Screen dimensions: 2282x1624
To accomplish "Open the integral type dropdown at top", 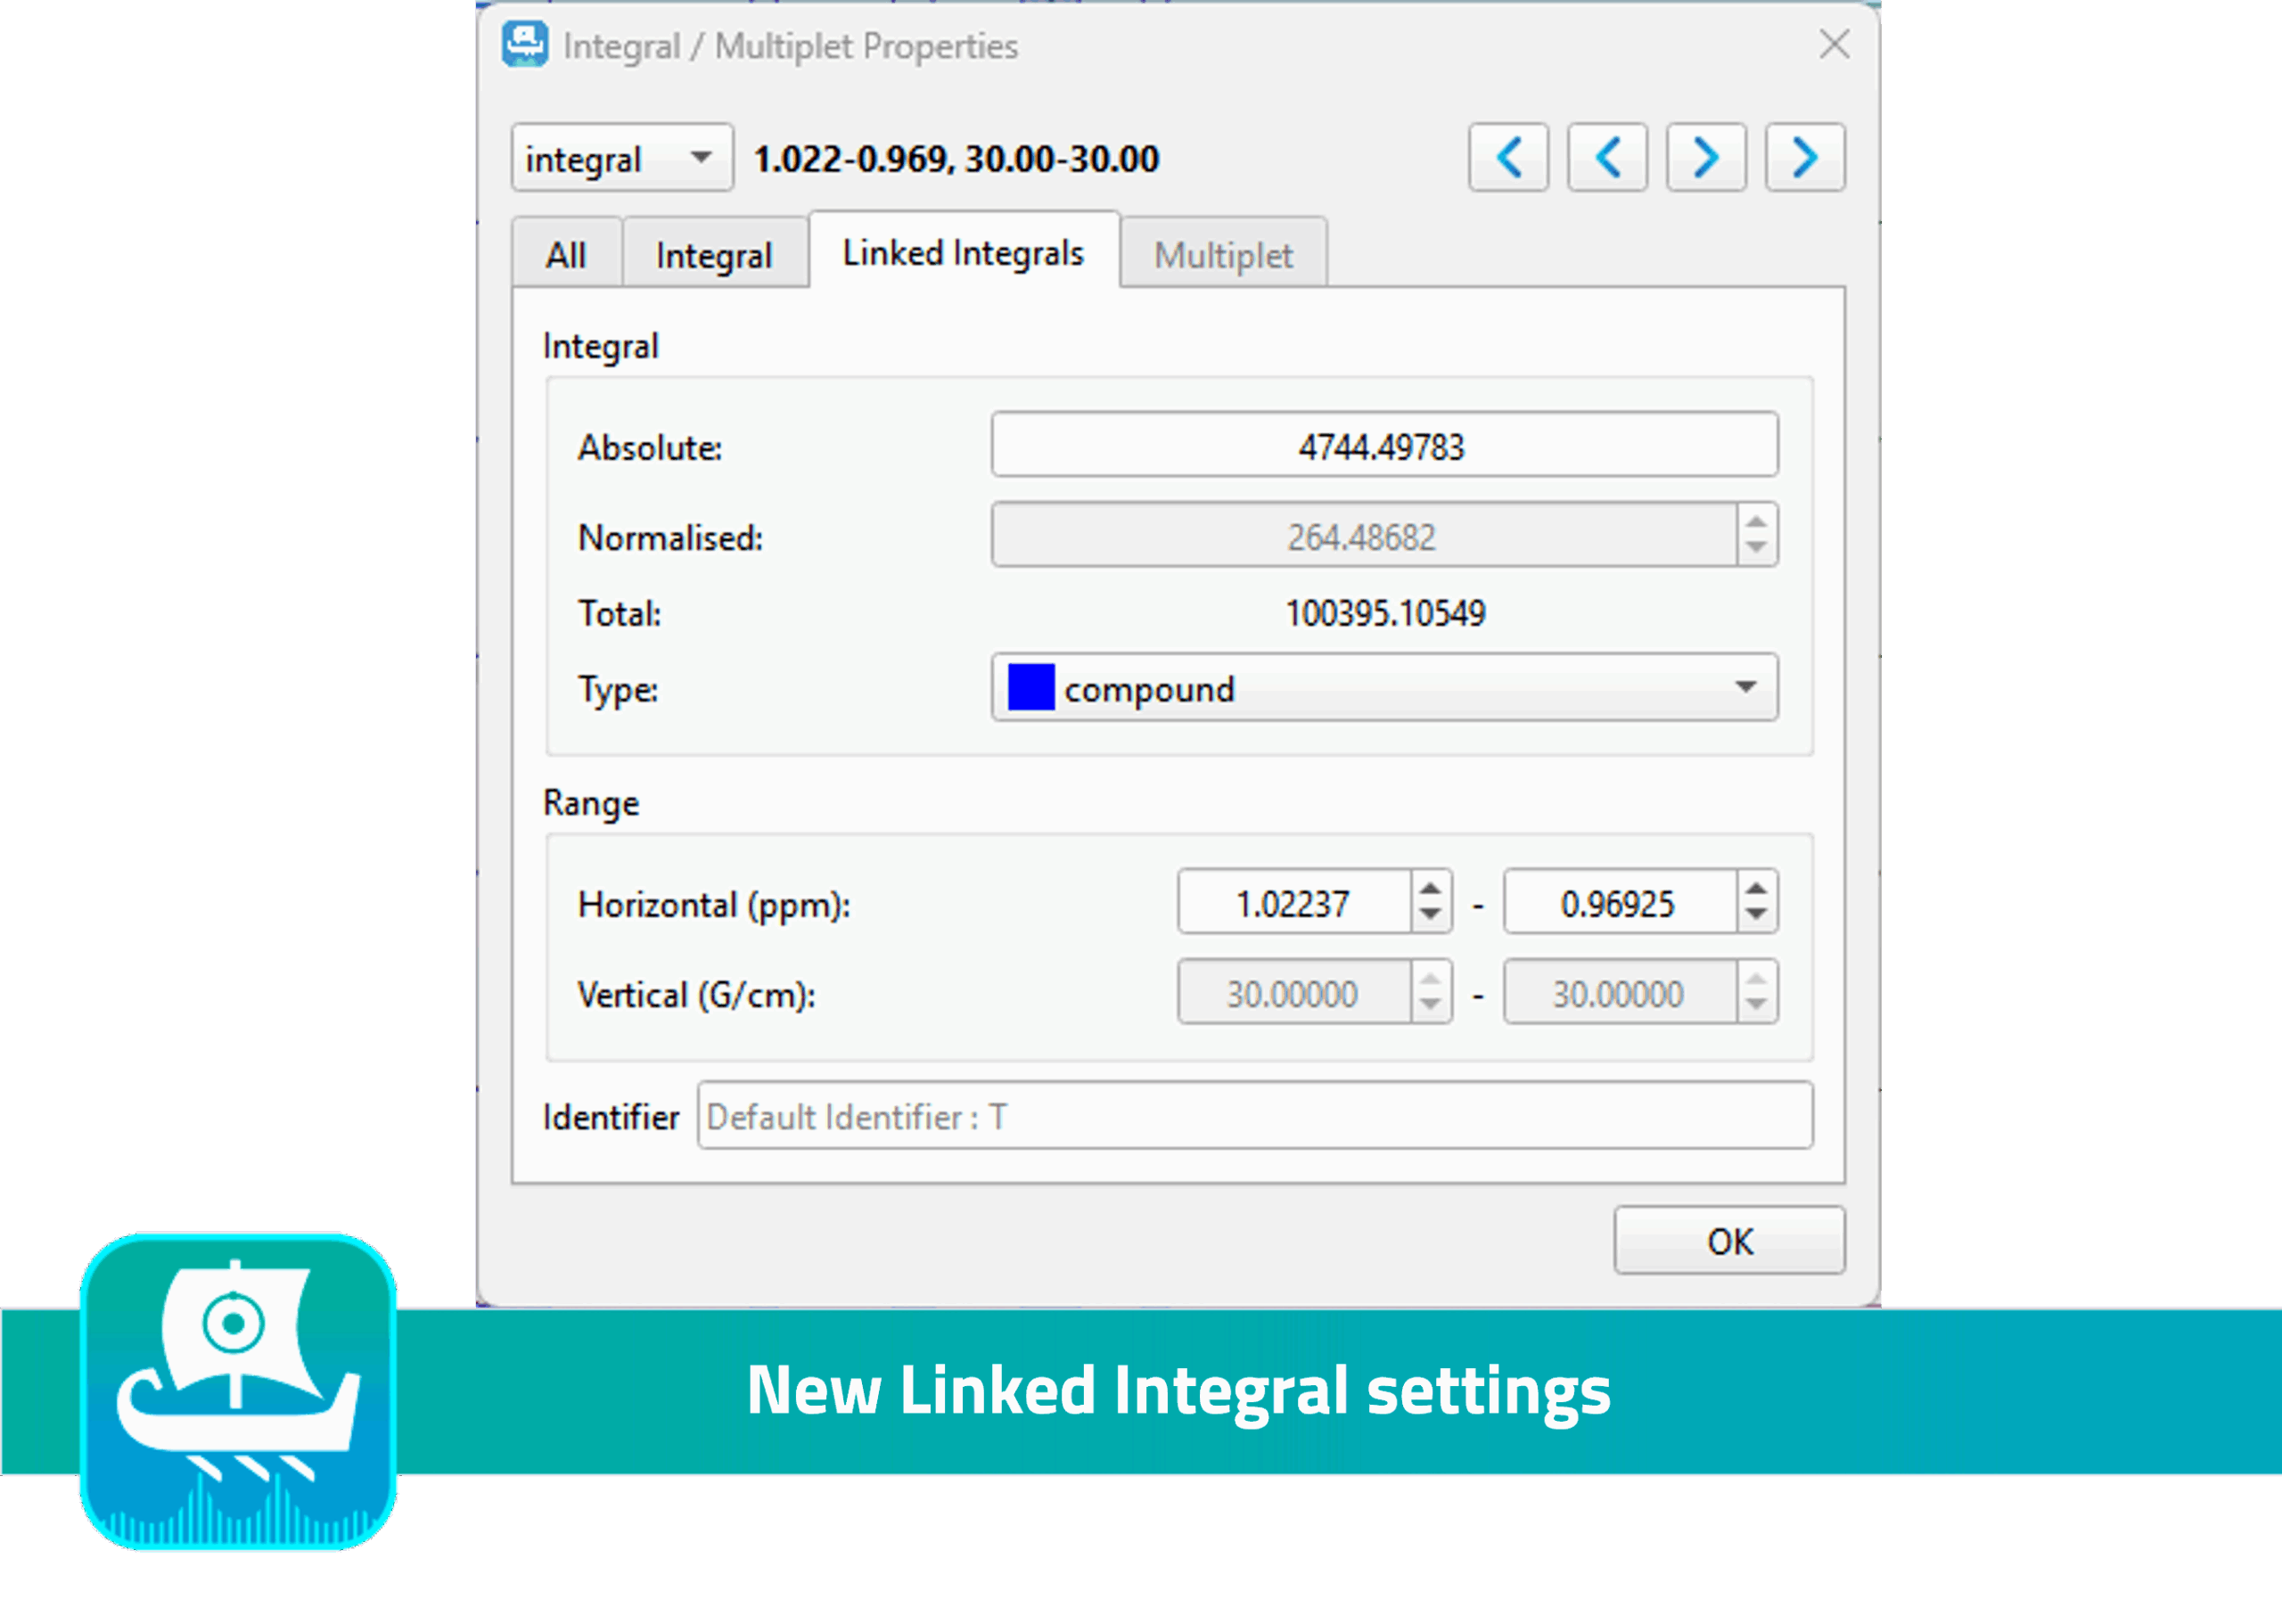I will tap(621, 158).
